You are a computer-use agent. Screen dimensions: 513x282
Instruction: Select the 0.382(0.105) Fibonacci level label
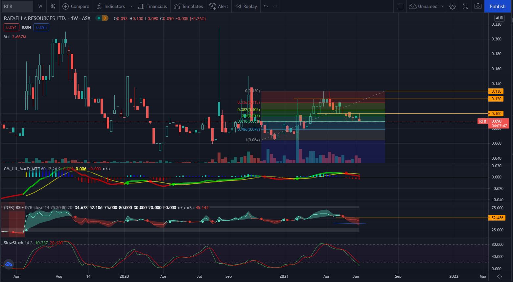[249, 110]
